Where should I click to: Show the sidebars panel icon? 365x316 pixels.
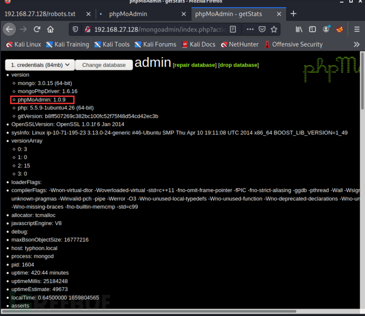[313, 29]
